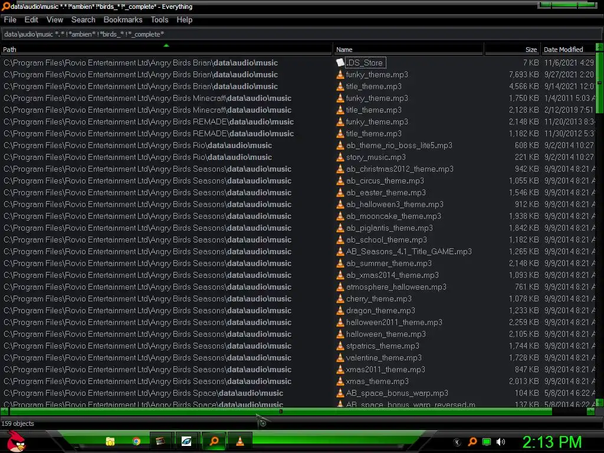Click the 608 KB size cell
This screenshot has height=453, width=604.
[x=527, y=145]
